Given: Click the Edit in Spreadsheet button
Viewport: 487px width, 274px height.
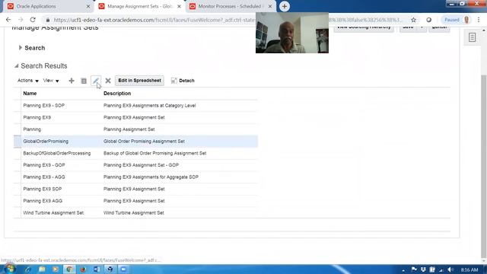Looking at the screenshot, I should click(139, 81).
